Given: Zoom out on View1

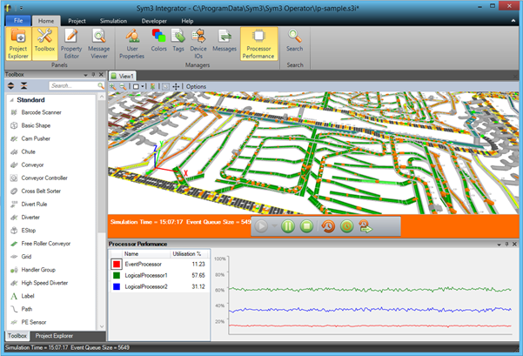Looking at the screenshot, I should tap(123, 87).
